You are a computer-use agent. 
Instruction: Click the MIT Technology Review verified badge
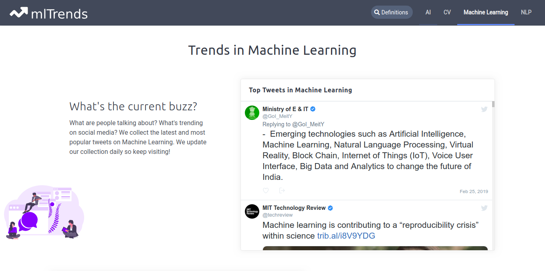pyautogui.click(x=331, y=208)
